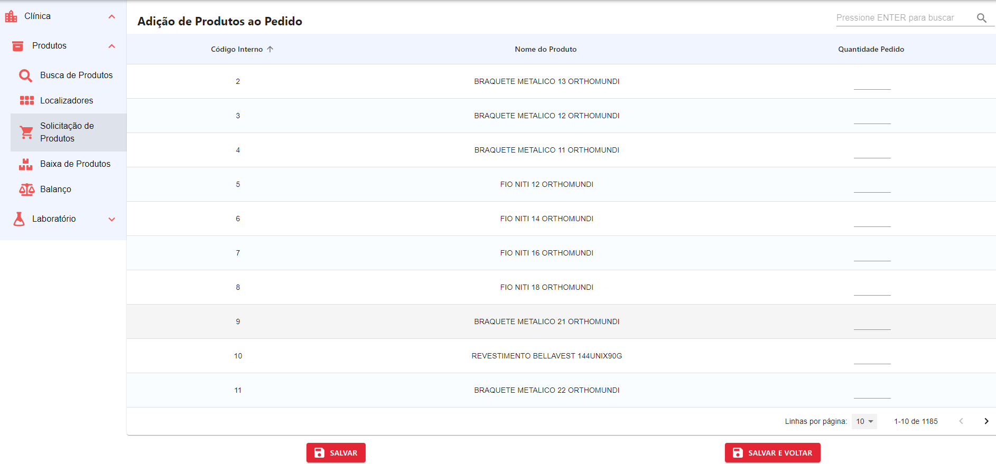Click the Clínica building icon
The image size is (996, 464).
coord(11,16)
